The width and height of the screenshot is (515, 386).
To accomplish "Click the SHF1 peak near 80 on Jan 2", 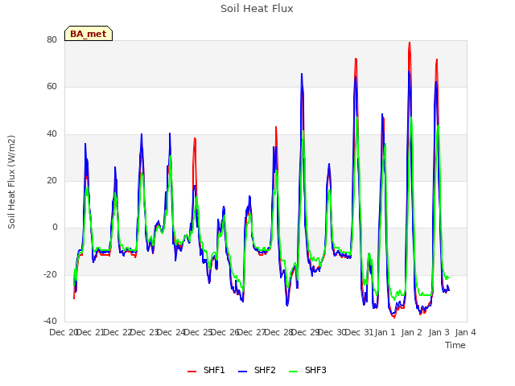I will tap(410, 43).
